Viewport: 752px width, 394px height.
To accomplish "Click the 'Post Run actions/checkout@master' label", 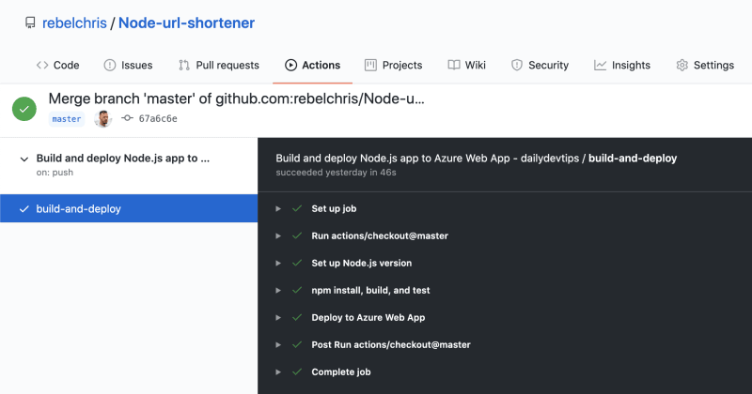I will (x=391, y=344).
